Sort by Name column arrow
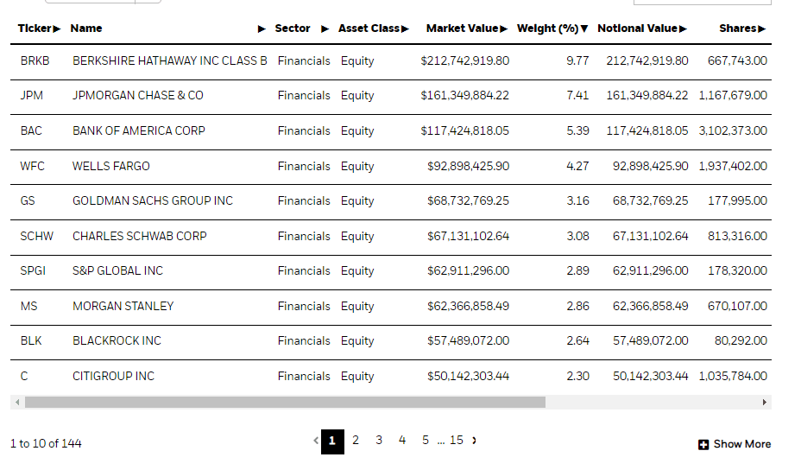The image size is (801, 470). pyautogui.click(x=262, y=29)
